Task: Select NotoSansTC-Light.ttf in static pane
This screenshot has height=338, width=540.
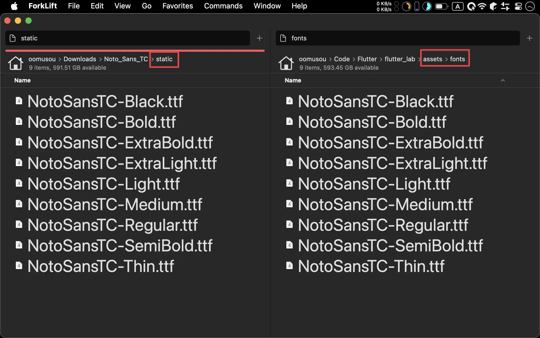Action: point(104,184)
